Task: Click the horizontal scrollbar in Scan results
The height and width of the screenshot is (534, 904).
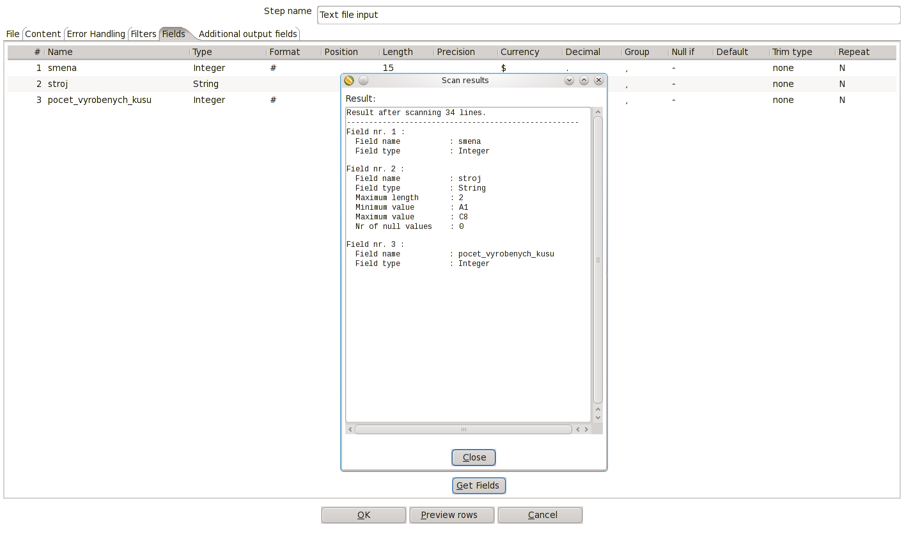Action: point(464,430)
